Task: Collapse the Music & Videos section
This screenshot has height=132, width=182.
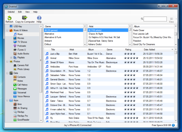Action: point(7,30)
